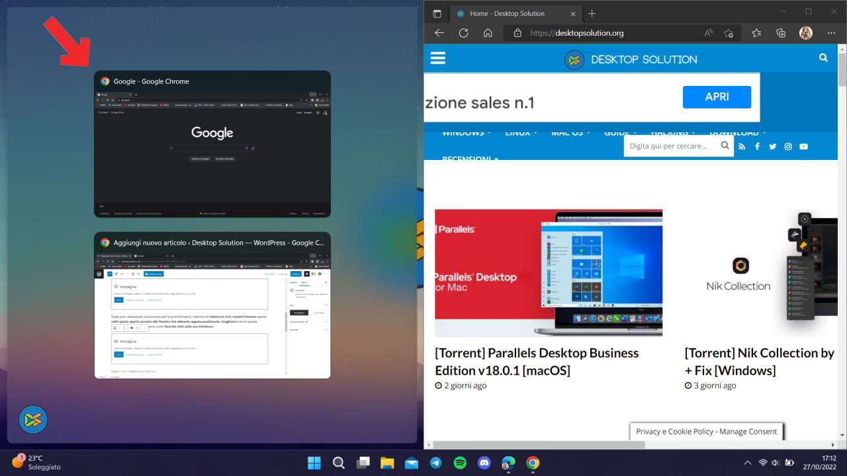847x476 pixels.
Task: Refresh the Desktop Solution page
Action: coord(463,33)
